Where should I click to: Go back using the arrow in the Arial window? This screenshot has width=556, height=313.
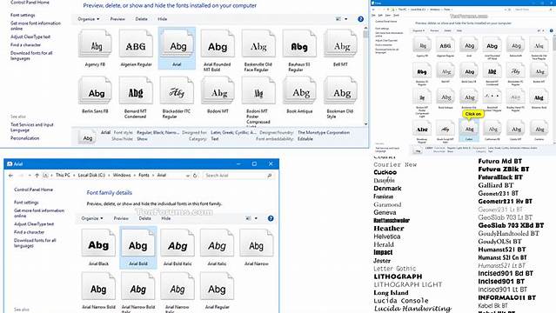coord(11,176)
